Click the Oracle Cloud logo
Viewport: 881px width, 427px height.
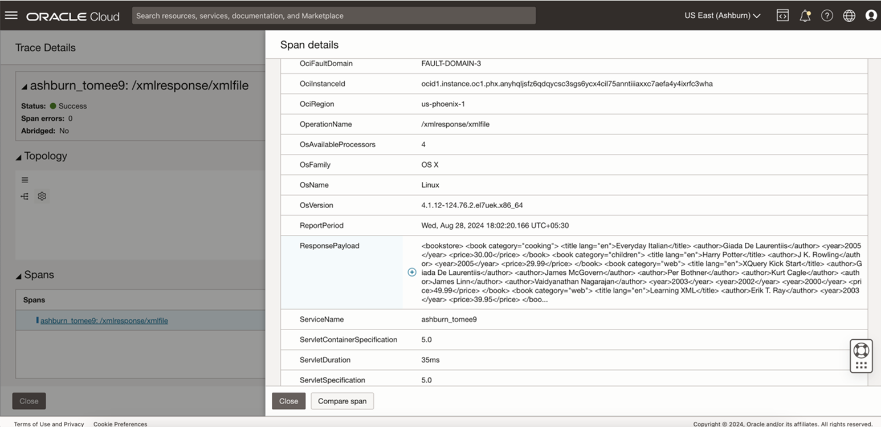pyautogui.click(x=73, y=16)
